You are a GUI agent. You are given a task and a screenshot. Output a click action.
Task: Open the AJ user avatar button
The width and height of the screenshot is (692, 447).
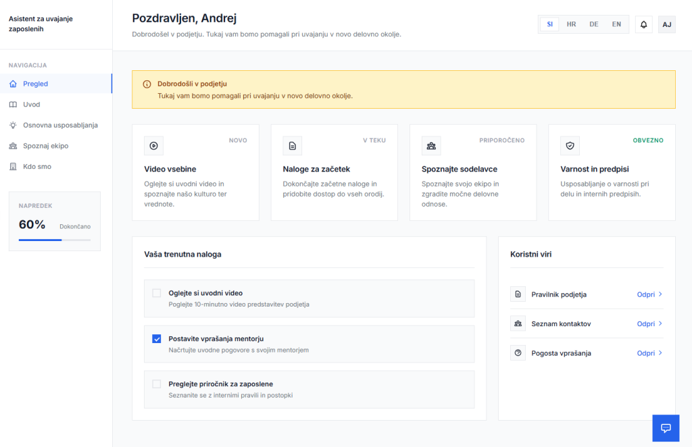666,24
